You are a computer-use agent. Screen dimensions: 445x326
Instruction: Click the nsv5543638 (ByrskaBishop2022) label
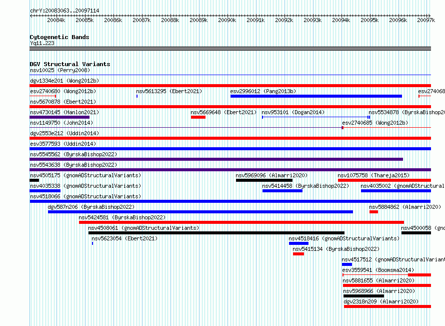(73, 165)
